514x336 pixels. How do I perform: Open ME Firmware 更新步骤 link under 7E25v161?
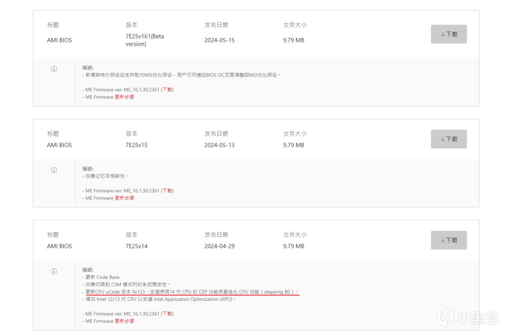(x=124, y=97)
